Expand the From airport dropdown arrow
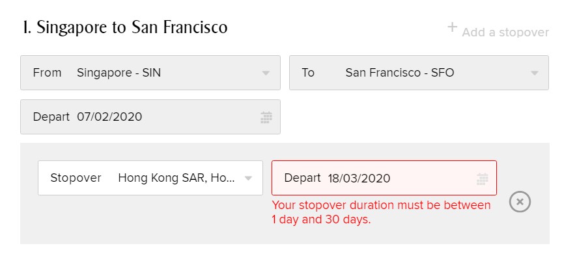577x261 pixels. [x=266, y=73]
